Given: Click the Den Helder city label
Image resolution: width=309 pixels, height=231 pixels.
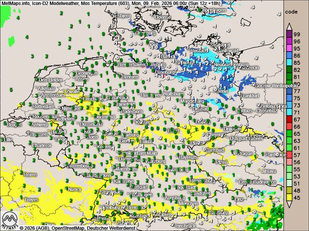Looking at the screenshot, I should 50,80.
